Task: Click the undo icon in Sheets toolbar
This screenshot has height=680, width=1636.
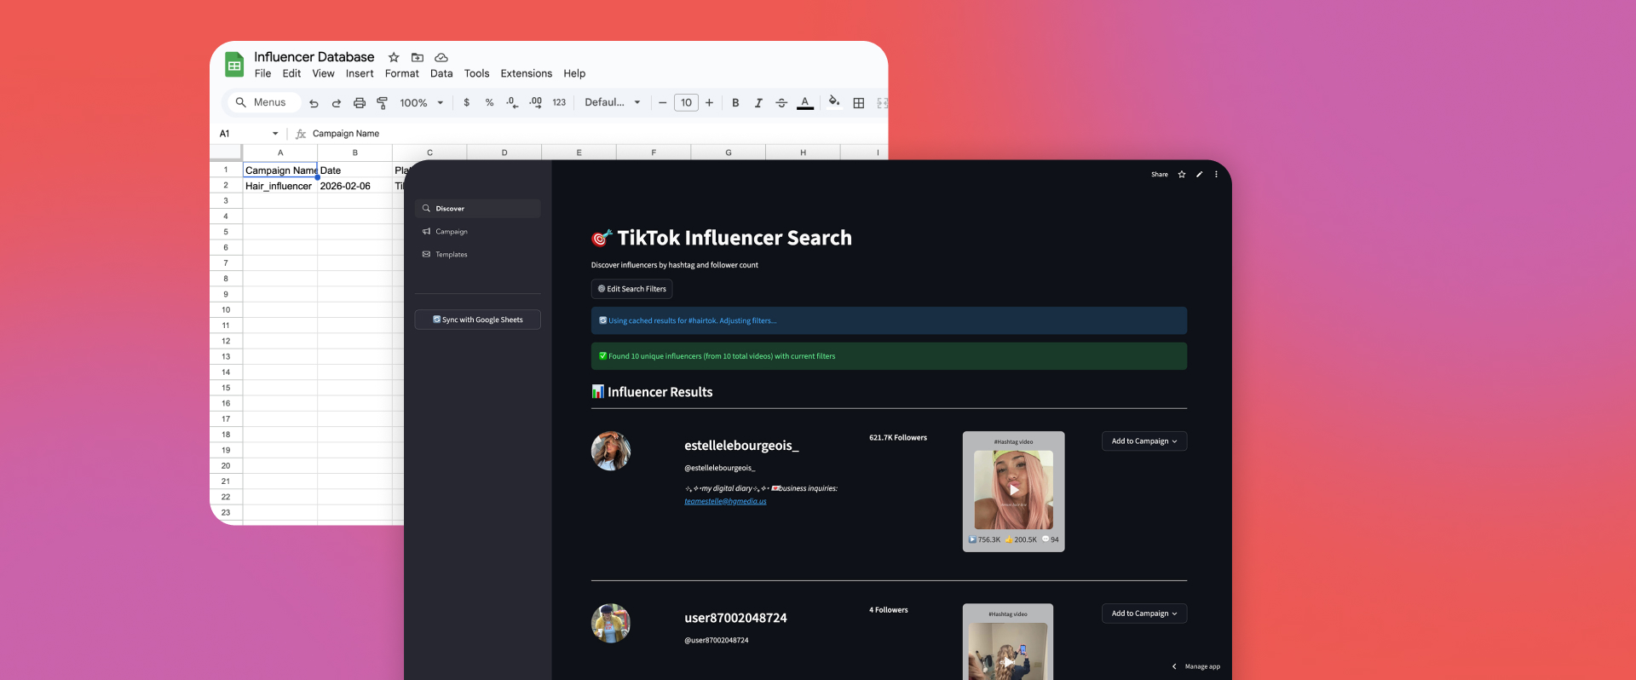Action: pos(314,103)
